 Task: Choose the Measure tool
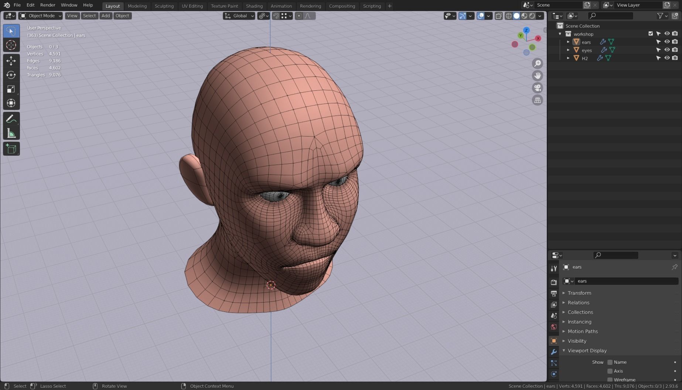[x=11, y=133]
